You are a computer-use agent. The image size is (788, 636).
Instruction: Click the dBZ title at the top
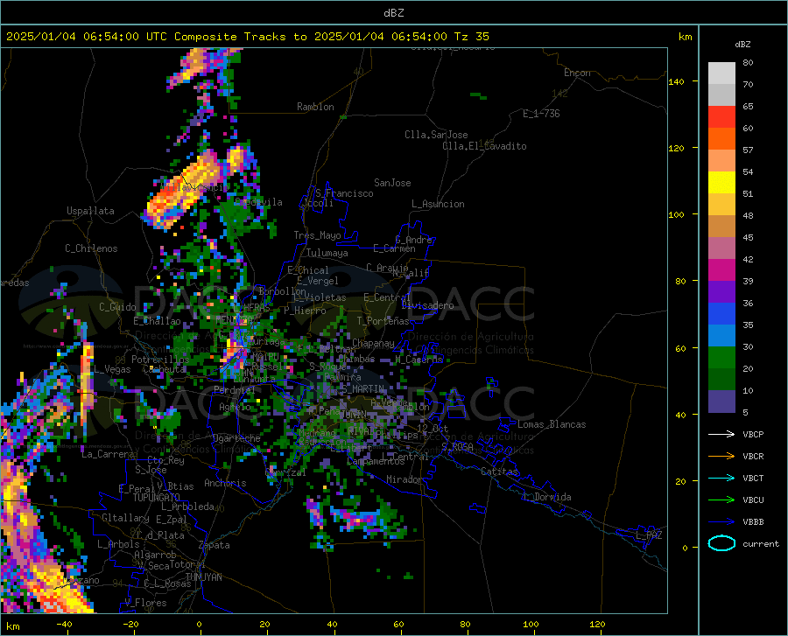tap(393, 13)
